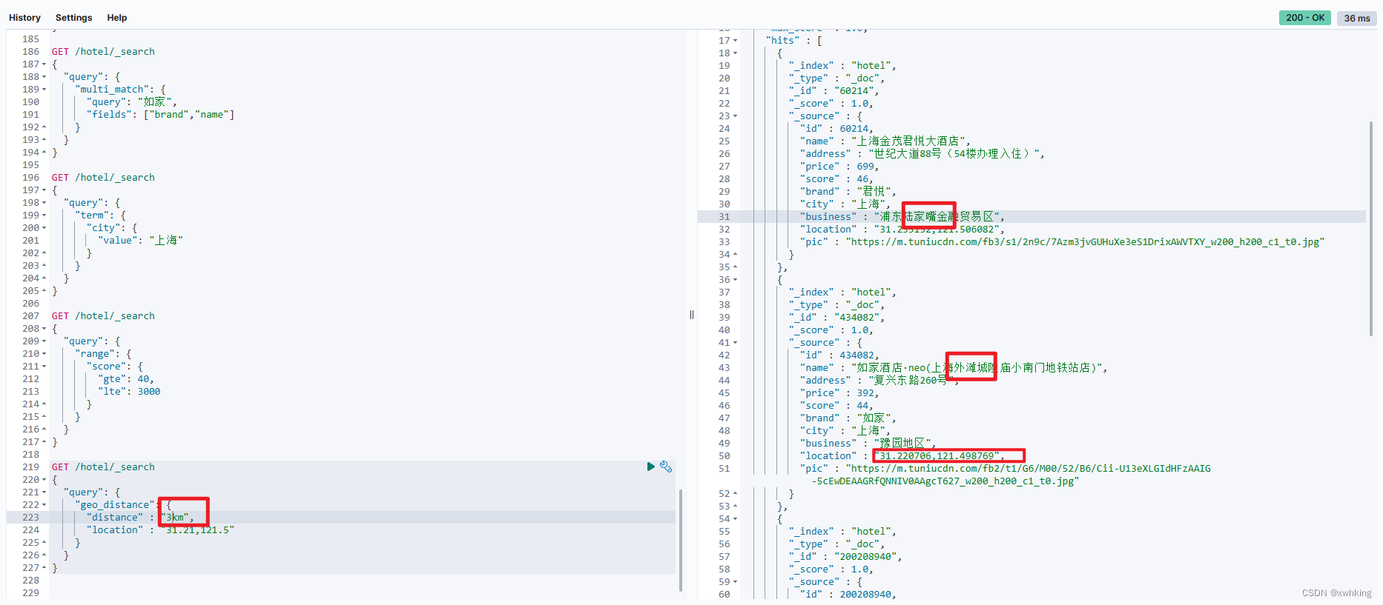Open the History menu
1383x605 pixels.
[x=24, y=18]
